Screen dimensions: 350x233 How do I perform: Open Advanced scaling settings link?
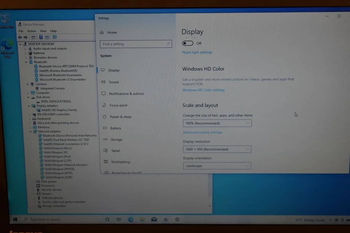pos(202,132)
